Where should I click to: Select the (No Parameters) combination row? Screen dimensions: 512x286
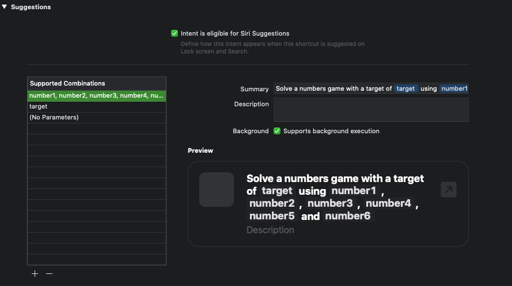pos(97,117)
